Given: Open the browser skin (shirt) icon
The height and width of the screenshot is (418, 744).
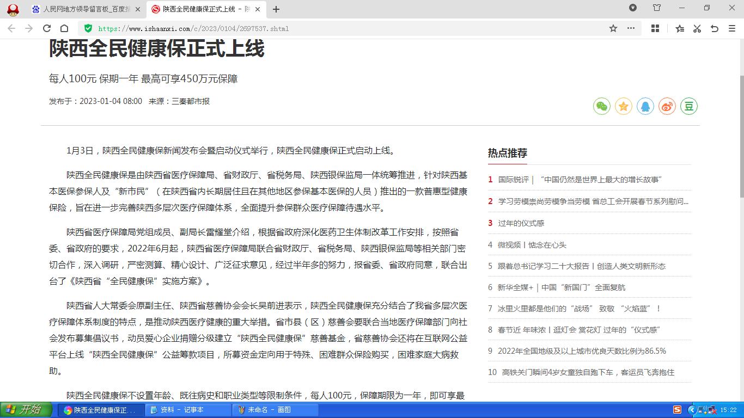Looking at the screenshot, I should [657, 8].
